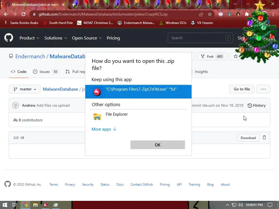Open the Santa Bombs Arabs bookmark
This screenshot has width=279, height=209.
[21, 23]
